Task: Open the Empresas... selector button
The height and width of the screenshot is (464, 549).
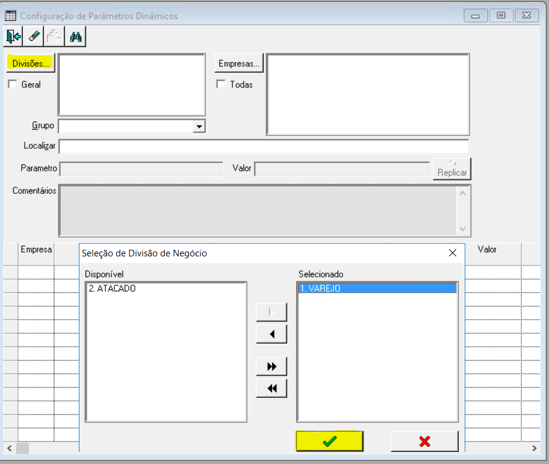Action: tap(239, 63)
